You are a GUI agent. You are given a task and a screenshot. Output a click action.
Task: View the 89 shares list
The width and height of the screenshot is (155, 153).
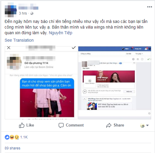click(12, 148)
